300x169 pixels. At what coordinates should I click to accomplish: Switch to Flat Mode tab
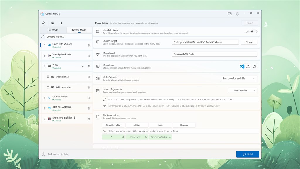53,30
